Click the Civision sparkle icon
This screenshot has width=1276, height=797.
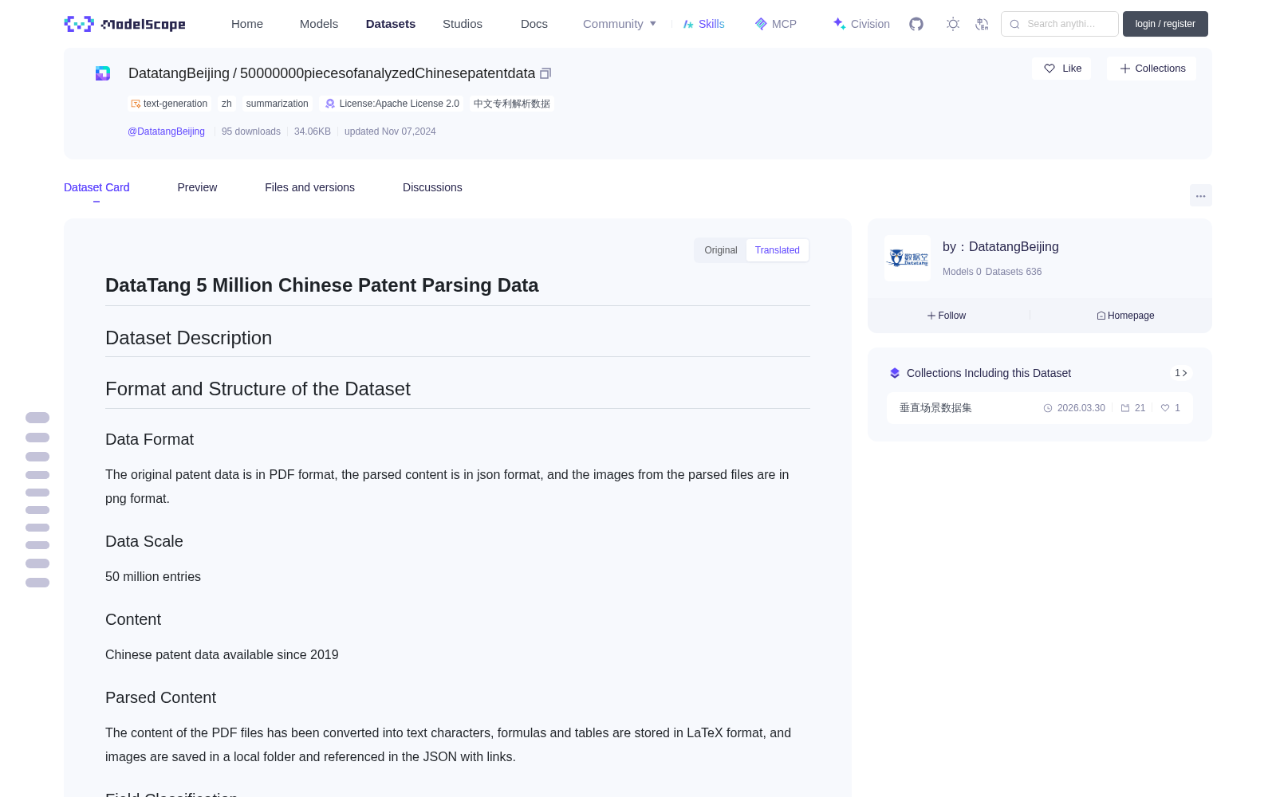click(839, 24)
